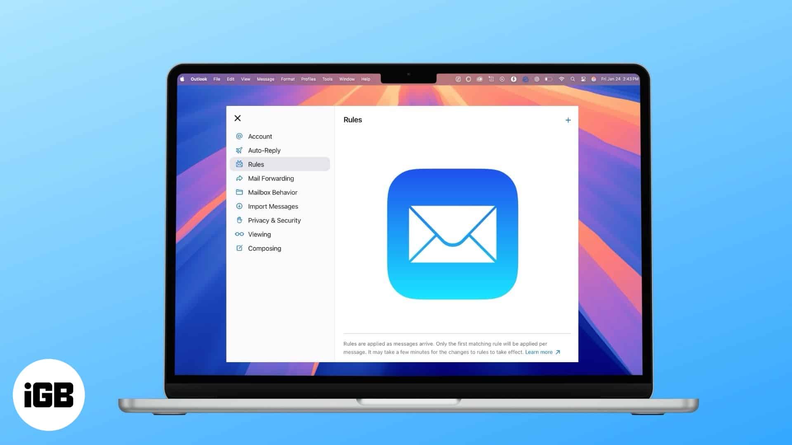Click the Rules sidebar icon
The width and height of the screenshot is (792, 445).
[x=240, y=164]
